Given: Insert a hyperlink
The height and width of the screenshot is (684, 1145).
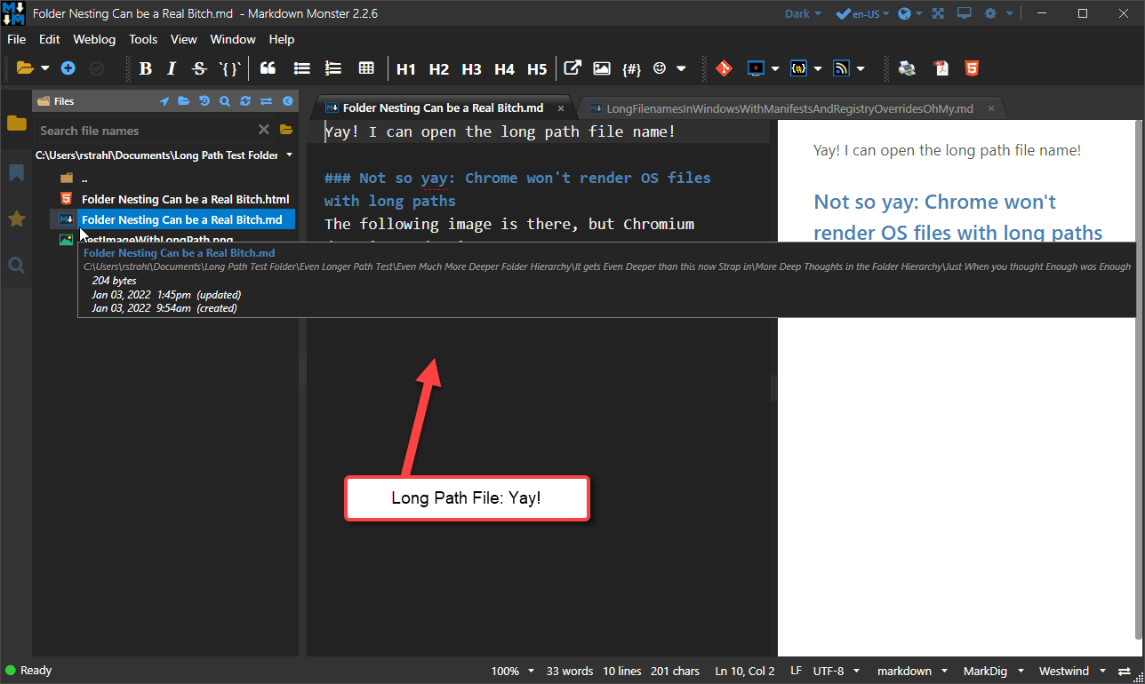Looking at the screenshot, I should (573, 68).
